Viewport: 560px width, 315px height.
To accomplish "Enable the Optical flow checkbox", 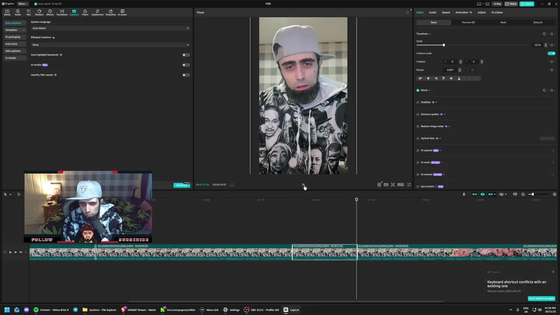I will pos(418,138).
